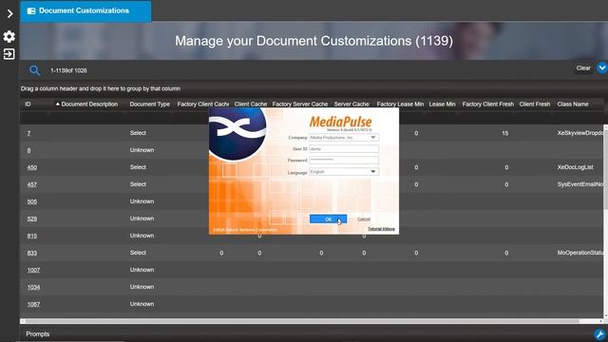Screen dimensions: 608x342
Task: Click the Password input field
Action: point(344,160)
